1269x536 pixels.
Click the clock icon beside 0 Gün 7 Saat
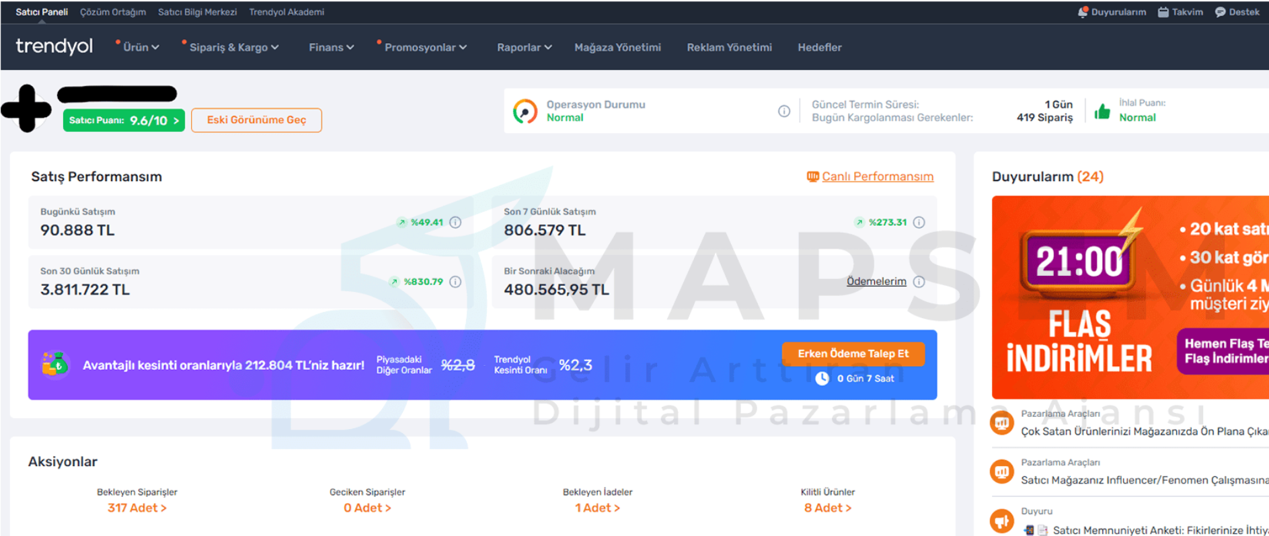point(822,379)
